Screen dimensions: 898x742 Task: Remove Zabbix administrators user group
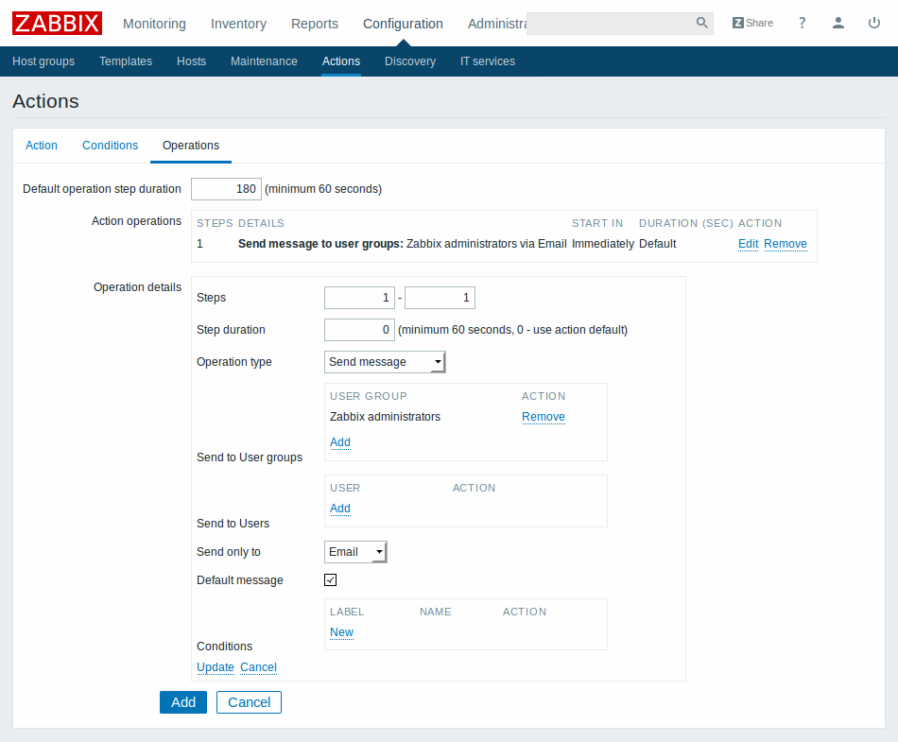click(x=543, y=417)
